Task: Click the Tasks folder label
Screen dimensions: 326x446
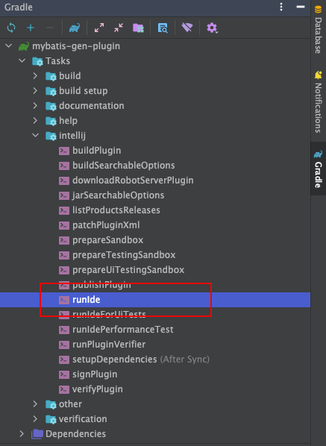Action: (x=57, y=60)
